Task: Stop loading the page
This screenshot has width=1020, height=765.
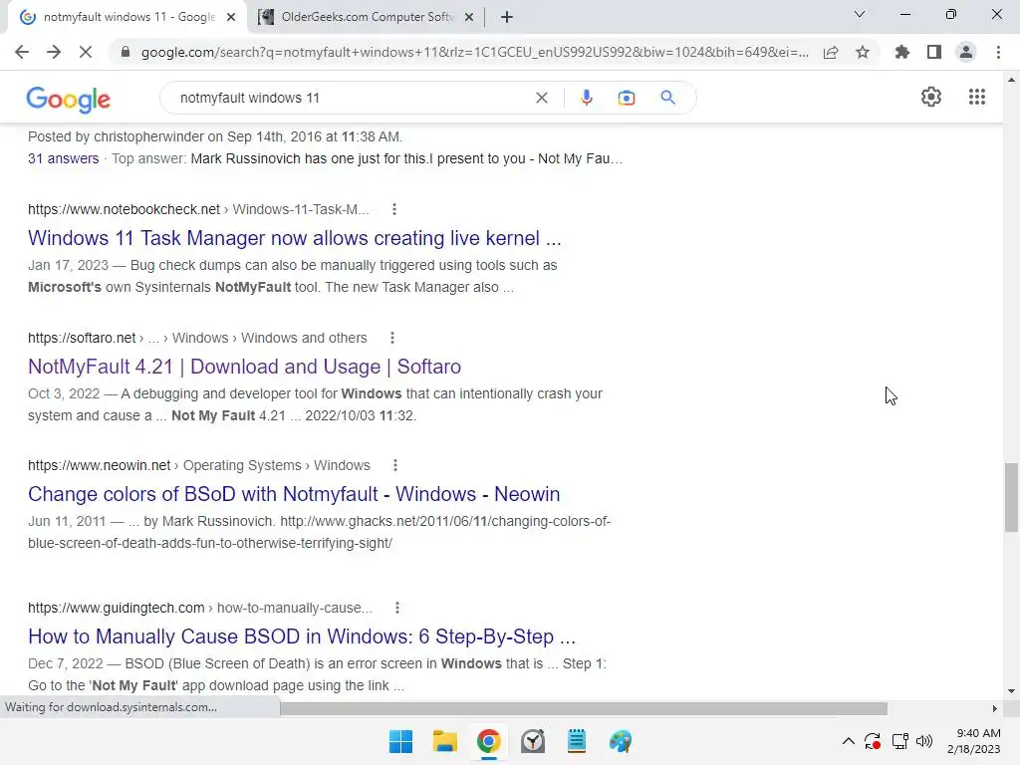Action: [86, 52]
